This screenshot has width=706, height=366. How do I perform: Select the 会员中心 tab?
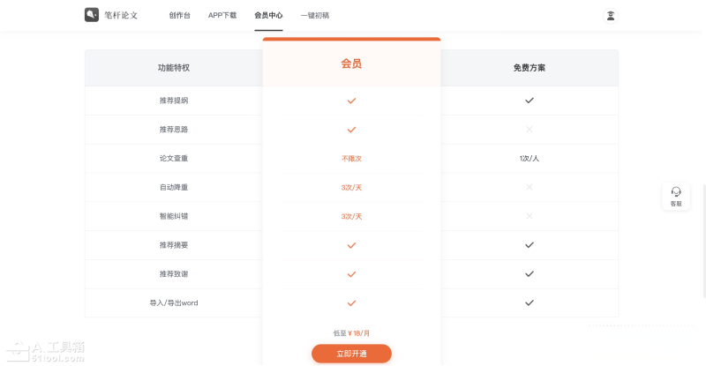coord(268,15)
